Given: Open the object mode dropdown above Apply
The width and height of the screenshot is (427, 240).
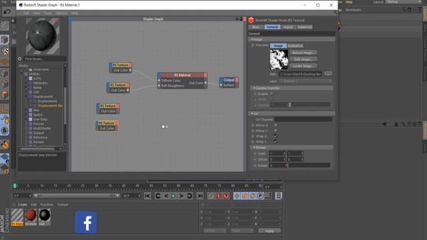Looking at the screenshot, I should point(215,231).
